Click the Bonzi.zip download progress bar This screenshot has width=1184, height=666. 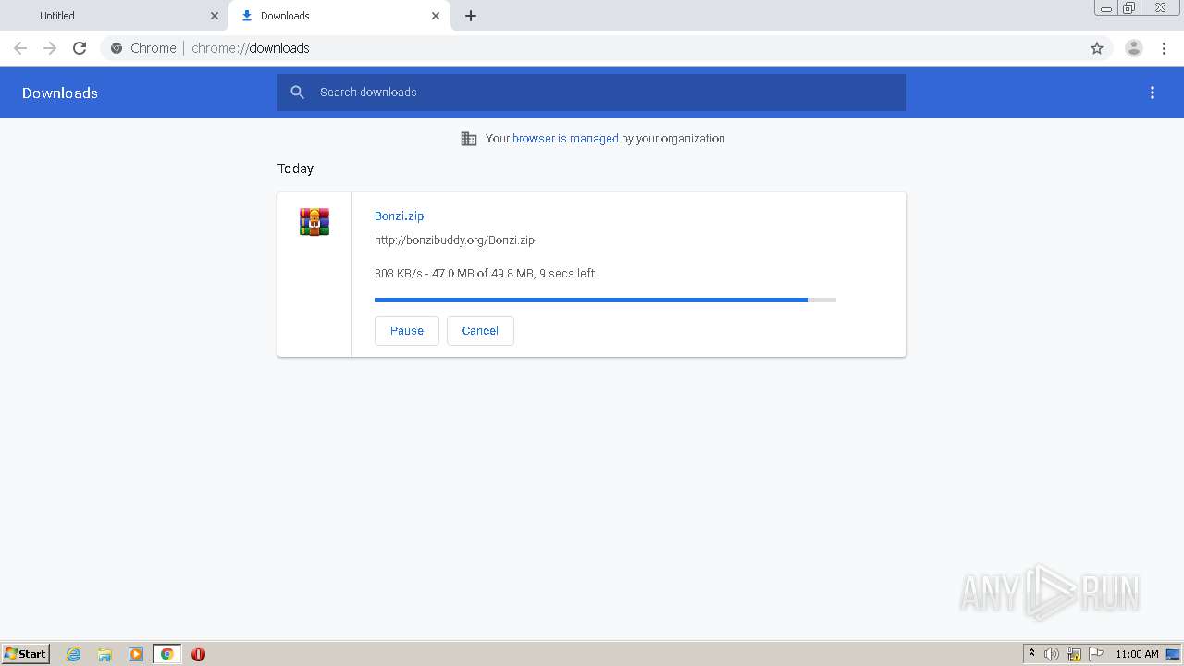(x=605, y=300)
